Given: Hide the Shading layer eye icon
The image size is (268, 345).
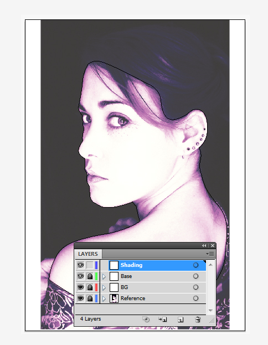Looking at the screenshot, I should click(81, 265).
